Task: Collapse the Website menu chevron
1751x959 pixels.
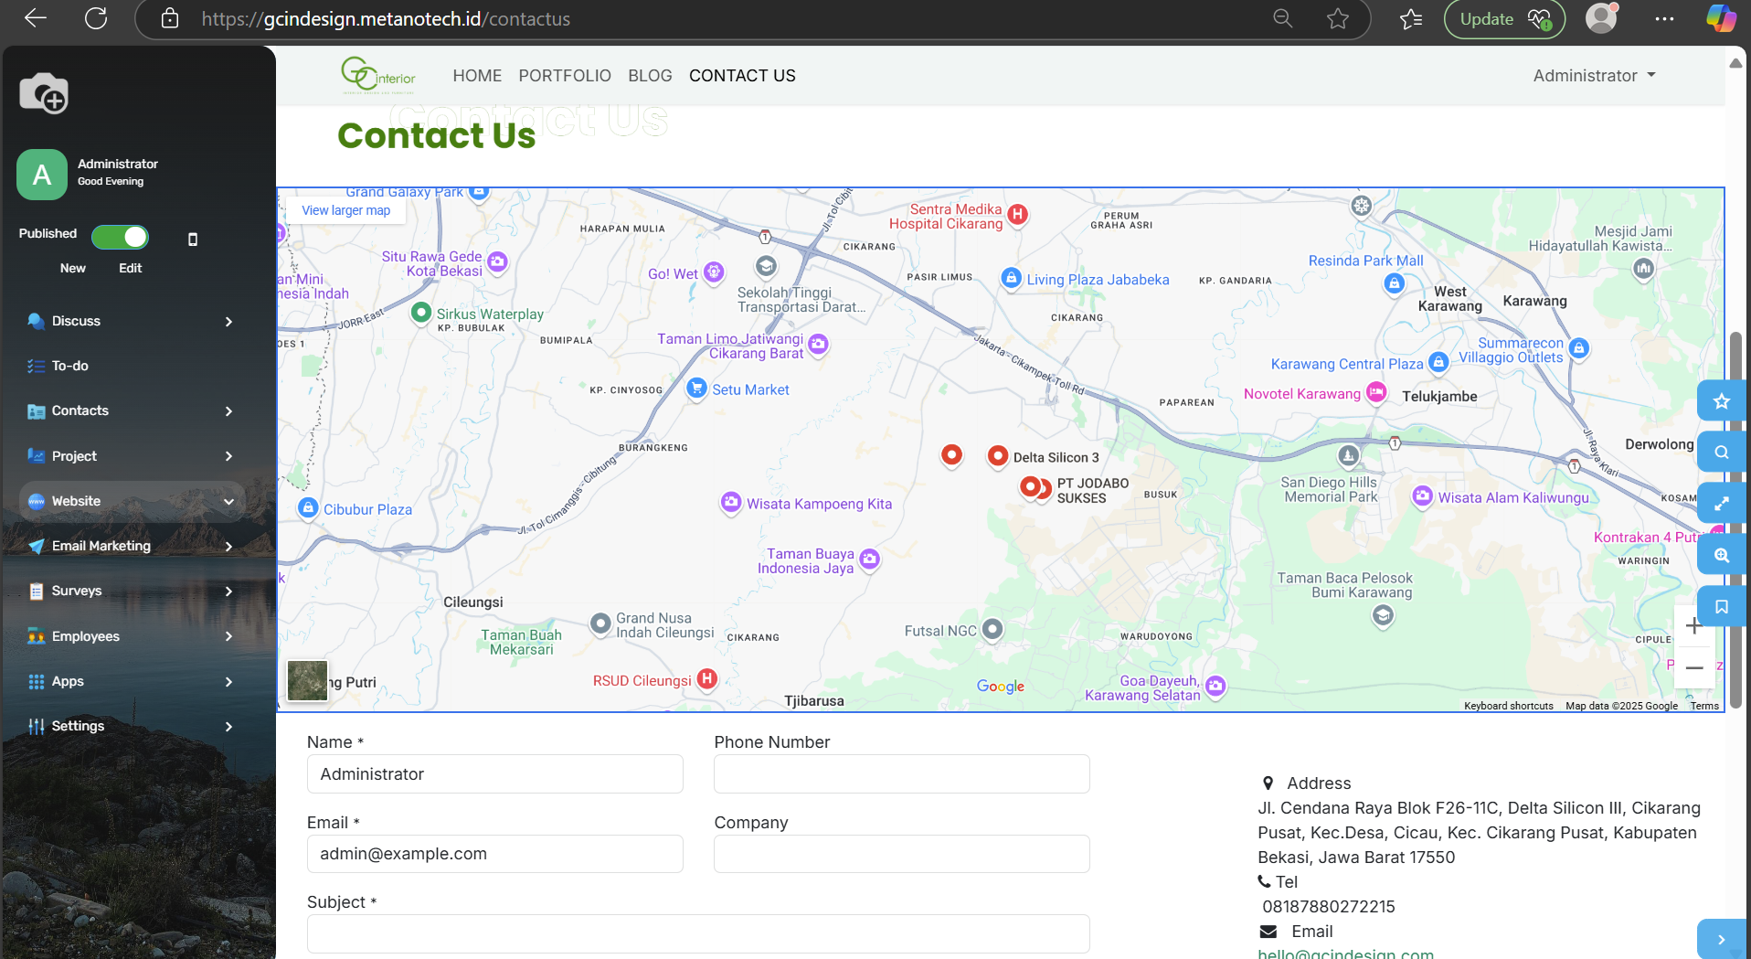Action: coord(228,501)
